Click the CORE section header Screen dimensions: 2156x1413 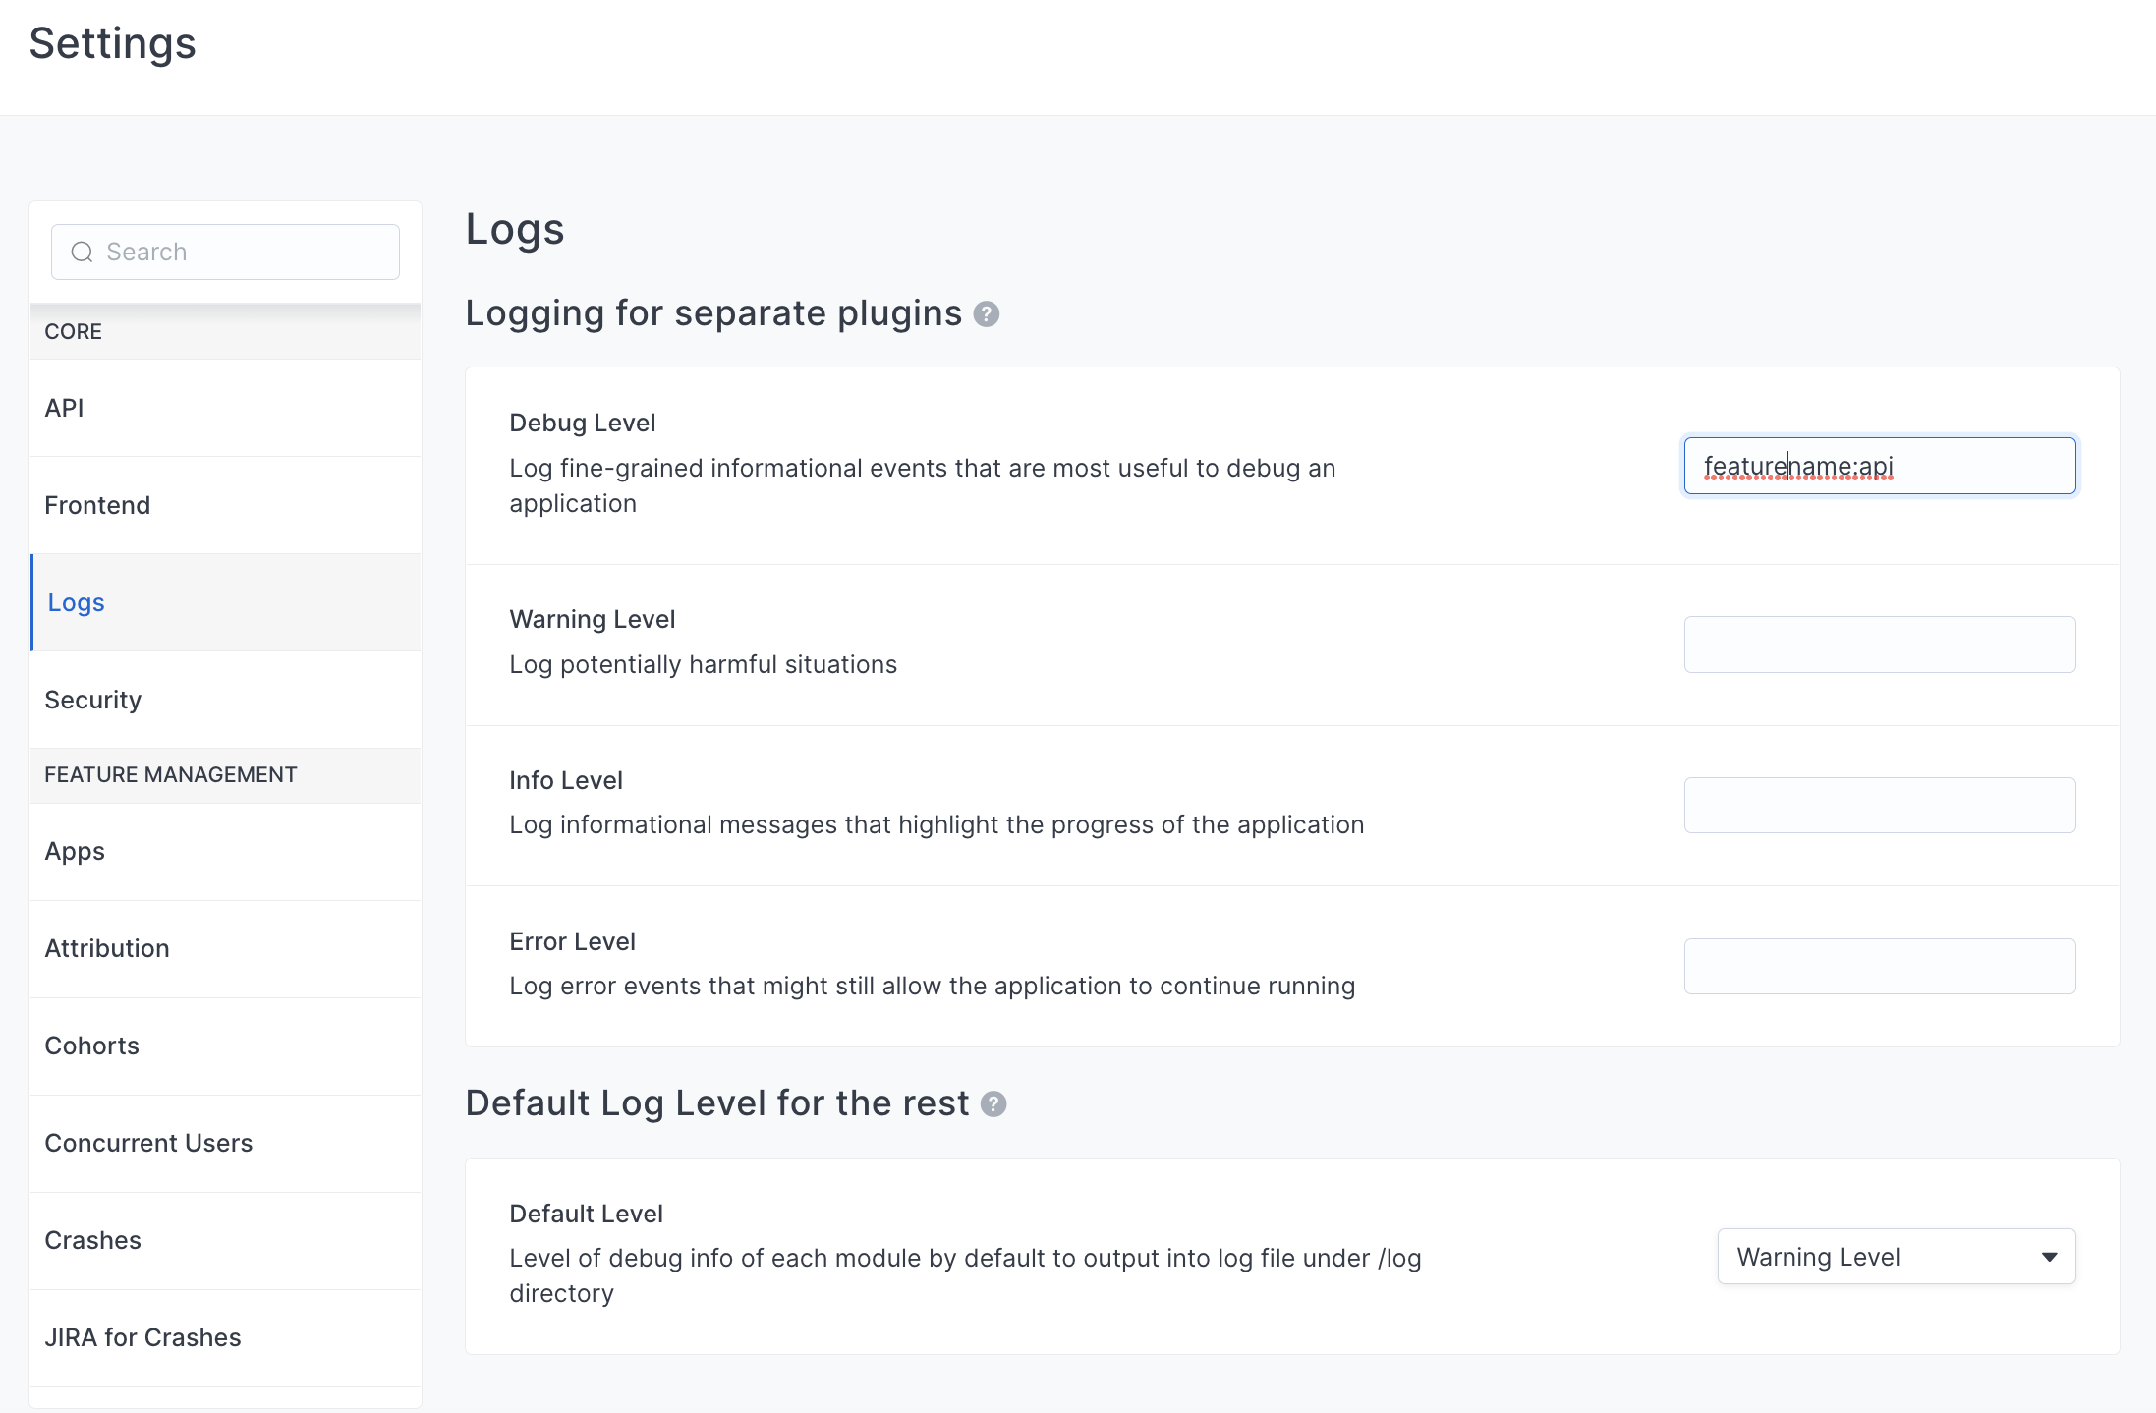click(x=226, y=332)
